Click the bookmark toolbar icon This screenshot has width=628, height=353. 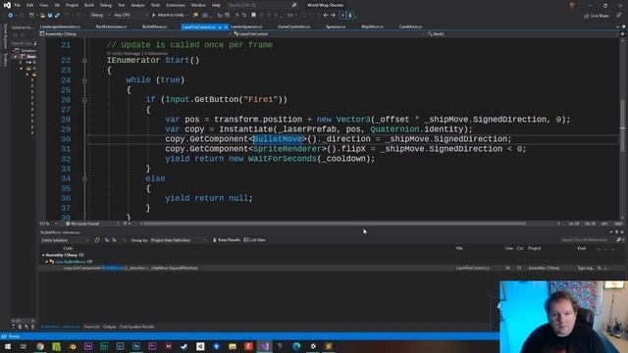click(253, 16)
